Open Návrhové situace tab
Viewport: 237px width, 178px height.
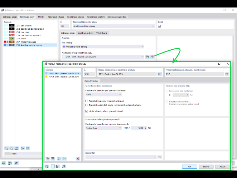[x=56, y=17]
